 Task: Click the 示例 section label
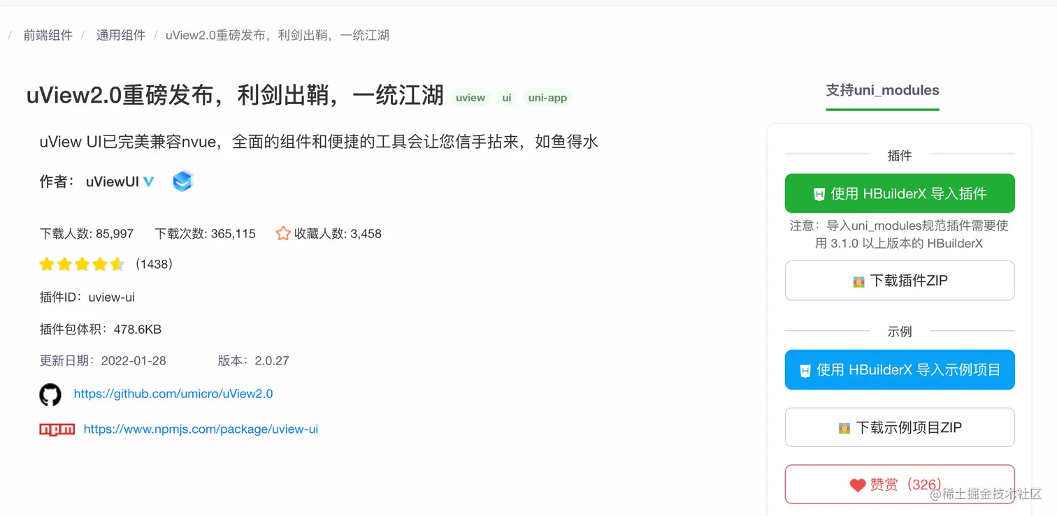pyautogui.click(x=900, y=331)
